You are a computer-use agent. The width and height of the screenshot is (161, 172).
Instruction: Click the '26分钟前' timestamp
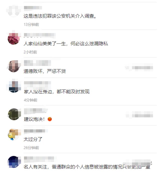click(x=31, y=148)
